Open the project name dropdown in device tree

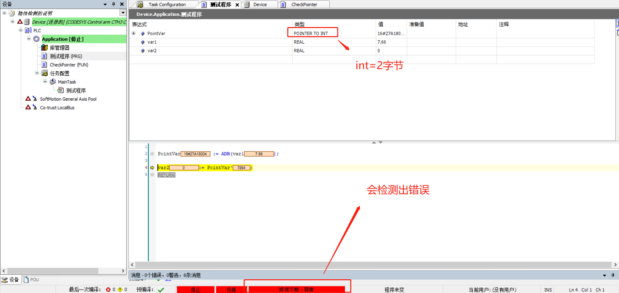coord(123,13)
